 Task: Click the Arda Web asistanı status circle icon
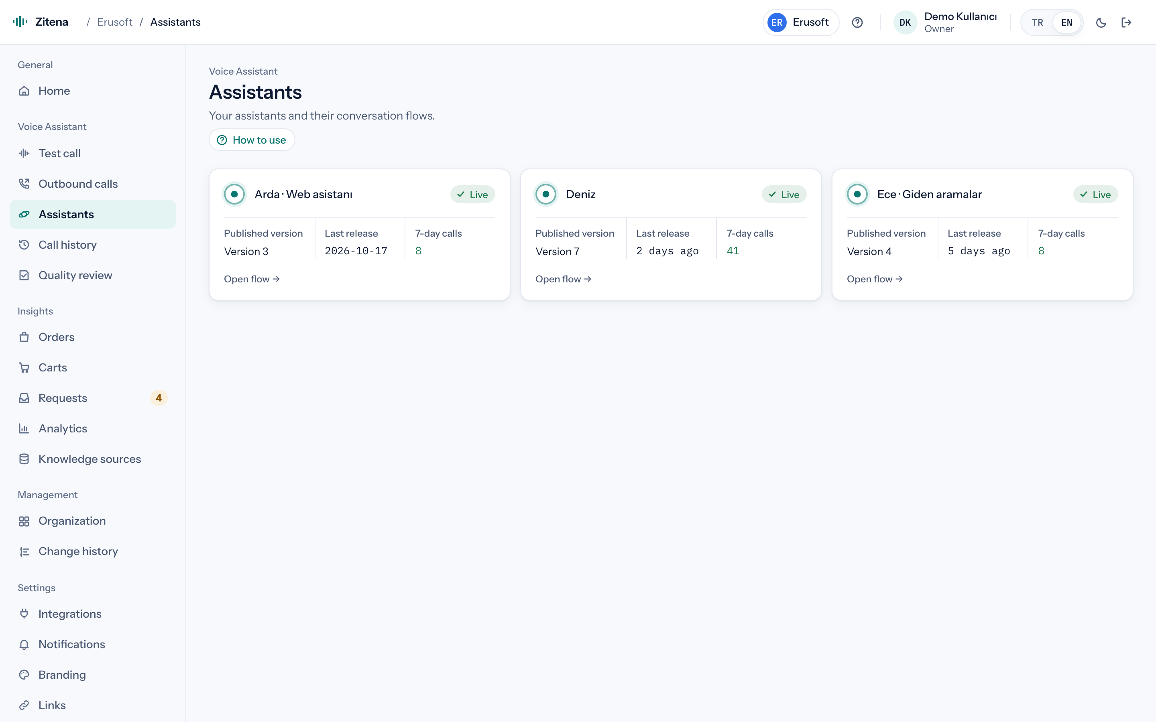click(234, 195)
